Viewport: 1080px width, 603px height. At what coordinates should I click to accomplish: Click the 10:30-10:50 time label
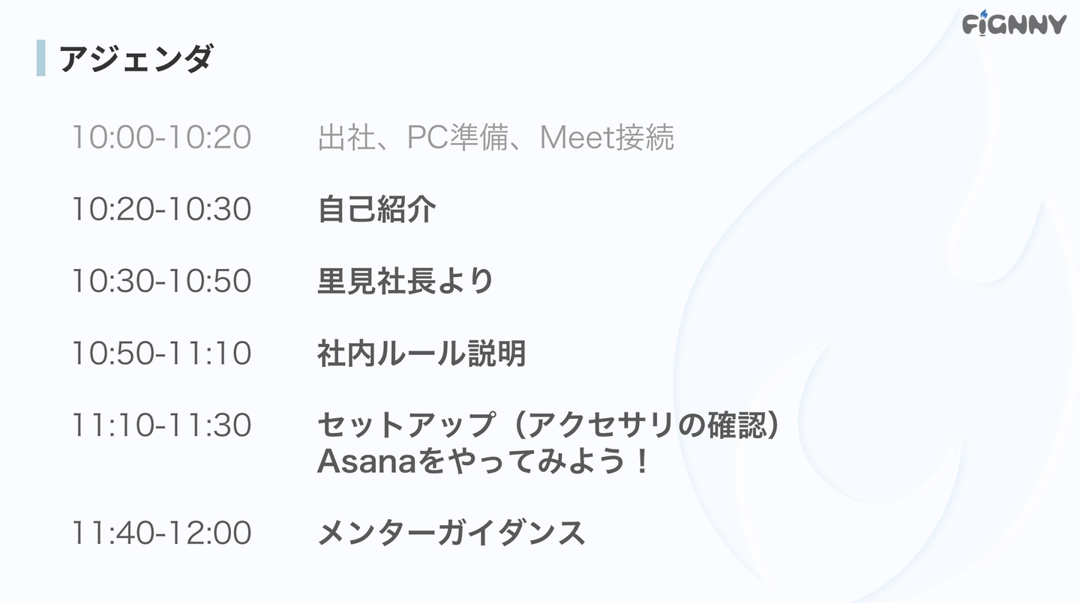pos(160,281)
